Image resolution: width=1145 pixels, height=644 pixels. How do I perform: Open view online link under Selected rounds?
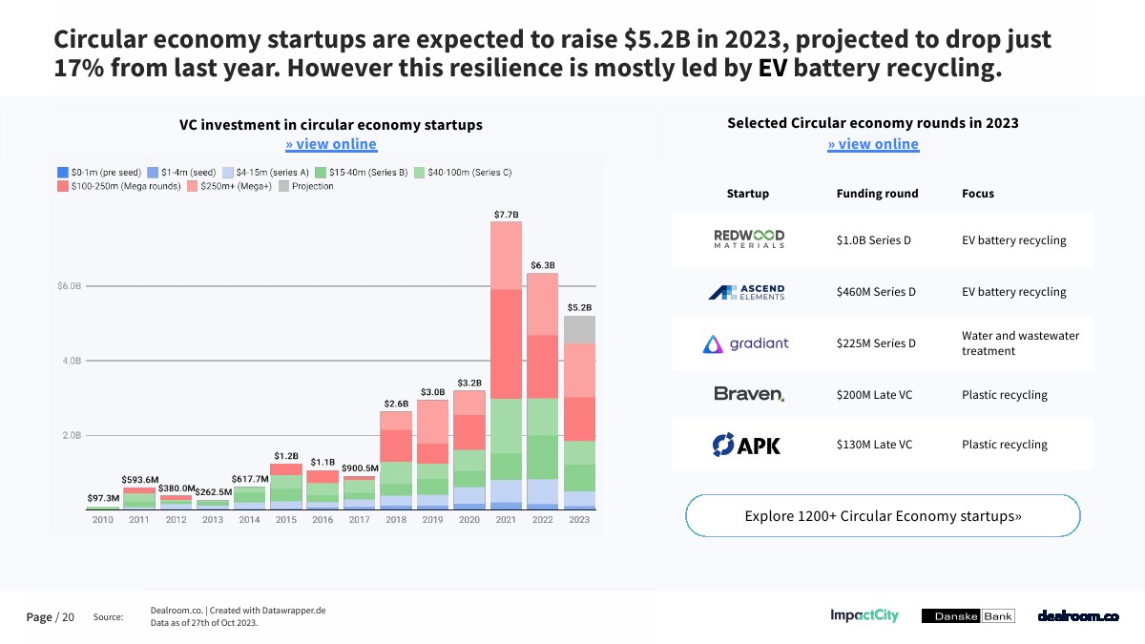873,144
